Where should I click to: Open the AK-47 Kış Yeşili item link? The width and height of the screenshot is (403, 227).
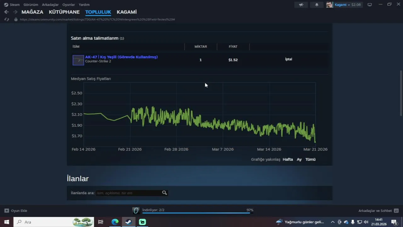pos(121,57)
